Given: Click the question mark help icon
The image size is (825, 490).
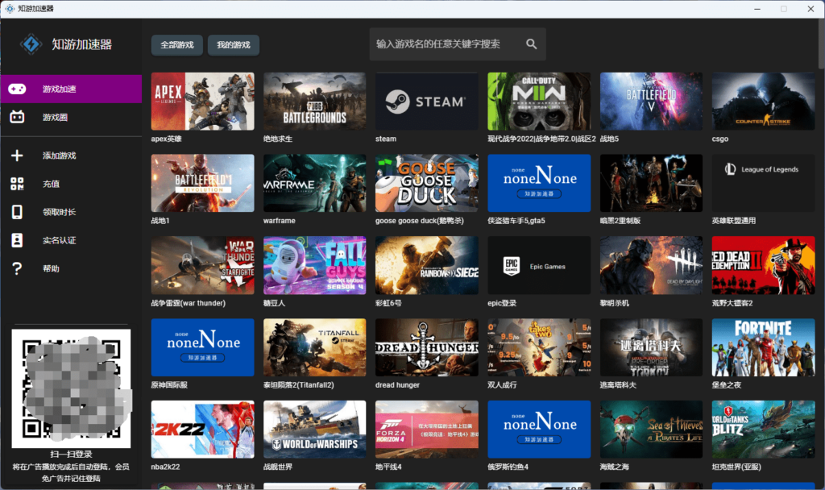Looking at the screenshot, I should click(x=17, y=268).
